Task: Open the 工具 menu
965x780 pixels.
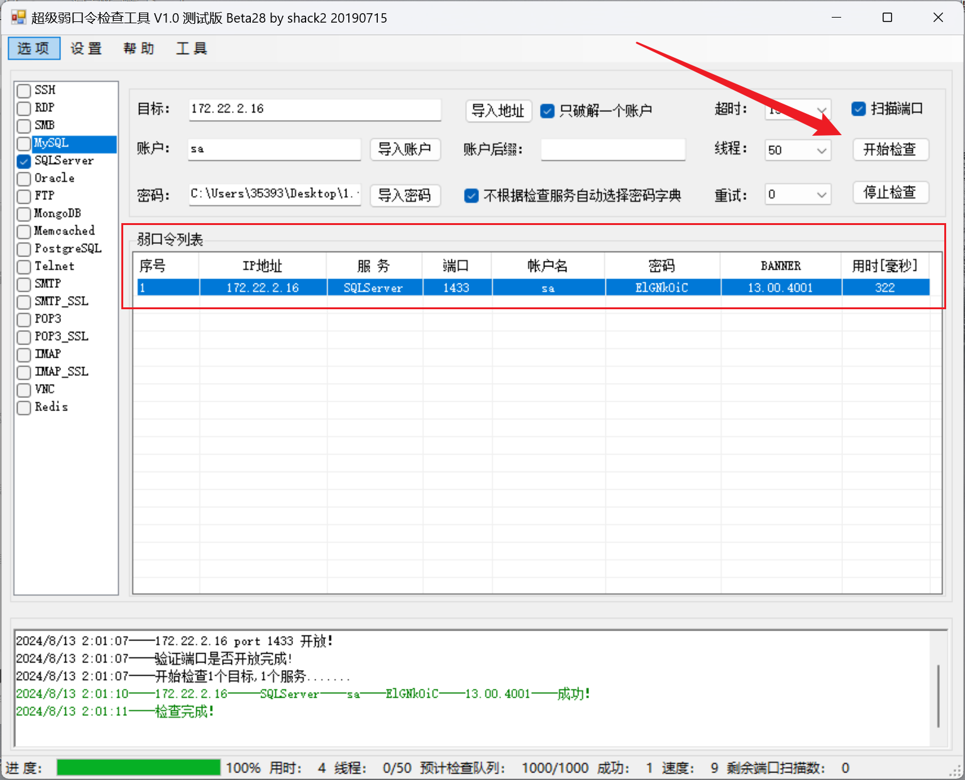Action: [192, 48]
